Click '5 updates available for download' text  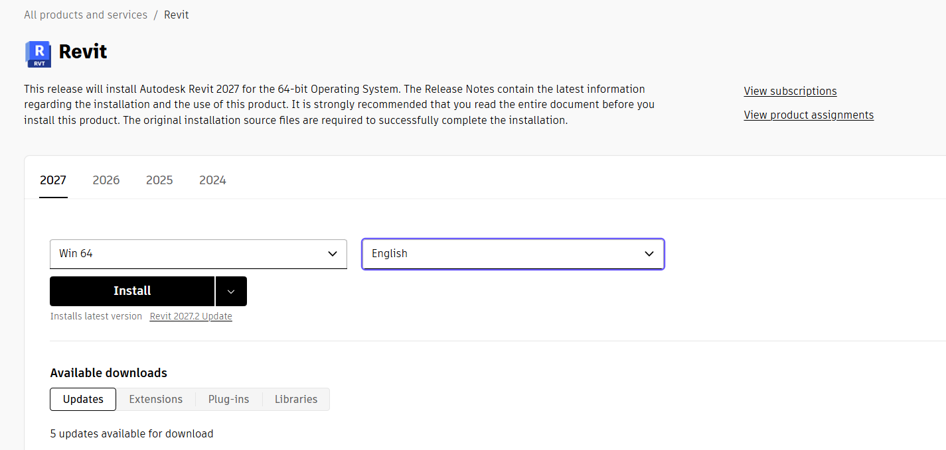coord(132,434)
